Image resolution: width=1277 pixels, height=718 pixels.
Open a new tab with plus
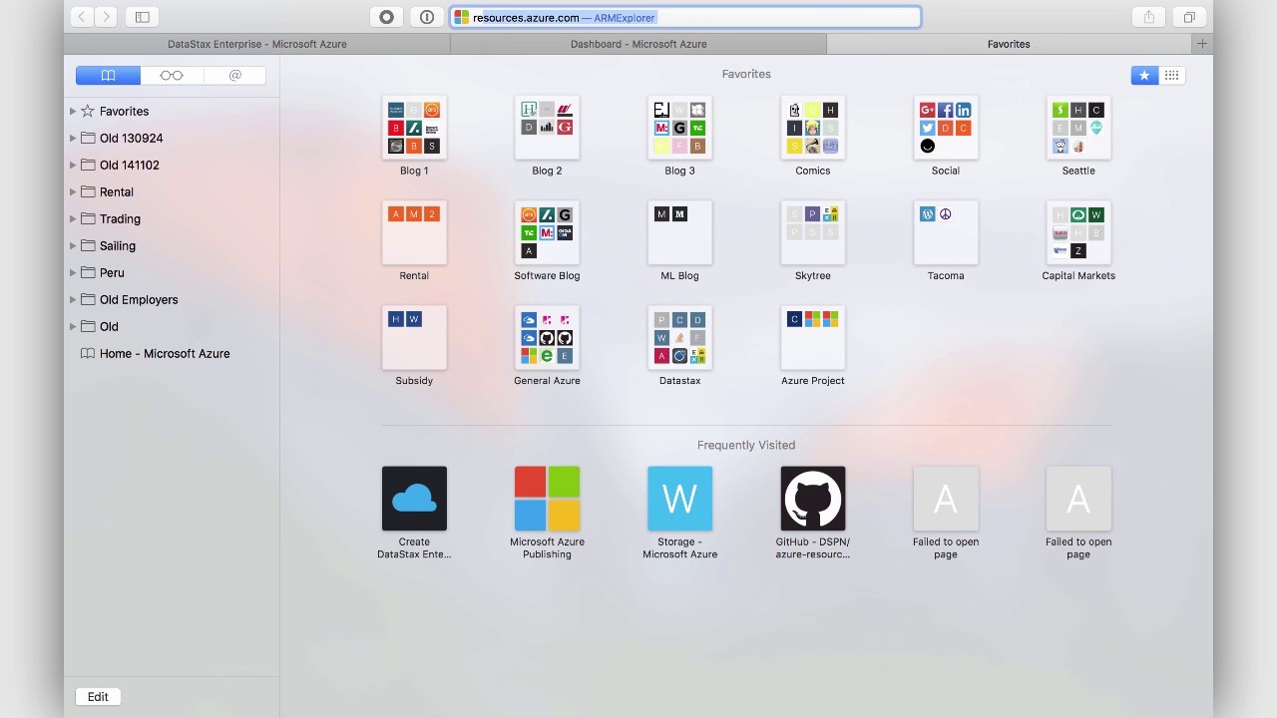(1202, 44)
